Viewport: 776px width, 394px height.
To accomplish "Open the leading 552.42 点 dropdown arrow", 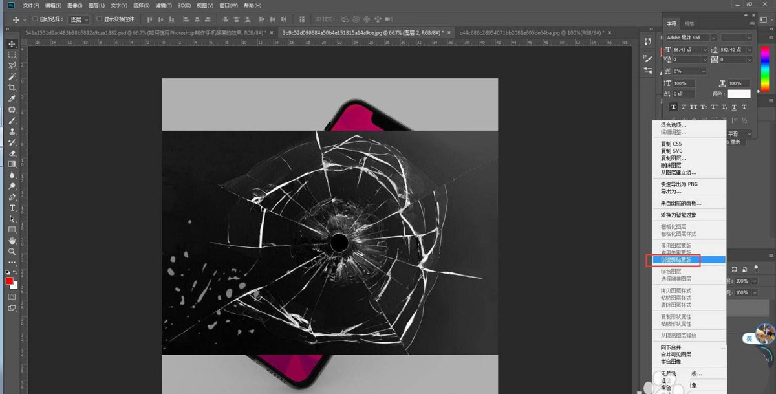I will [x=749, y=49].
